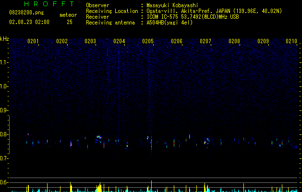Image resolution: width=302 pixels, height=192 pixels.
Task: Click the meteor label
Action: pyautogui.click(x=68, y=15)
